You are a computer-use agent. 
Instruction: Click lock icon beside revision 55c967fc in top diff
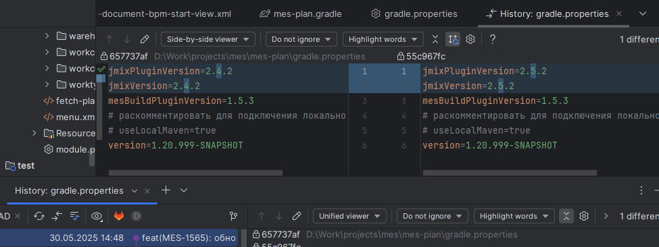(401, 56)
